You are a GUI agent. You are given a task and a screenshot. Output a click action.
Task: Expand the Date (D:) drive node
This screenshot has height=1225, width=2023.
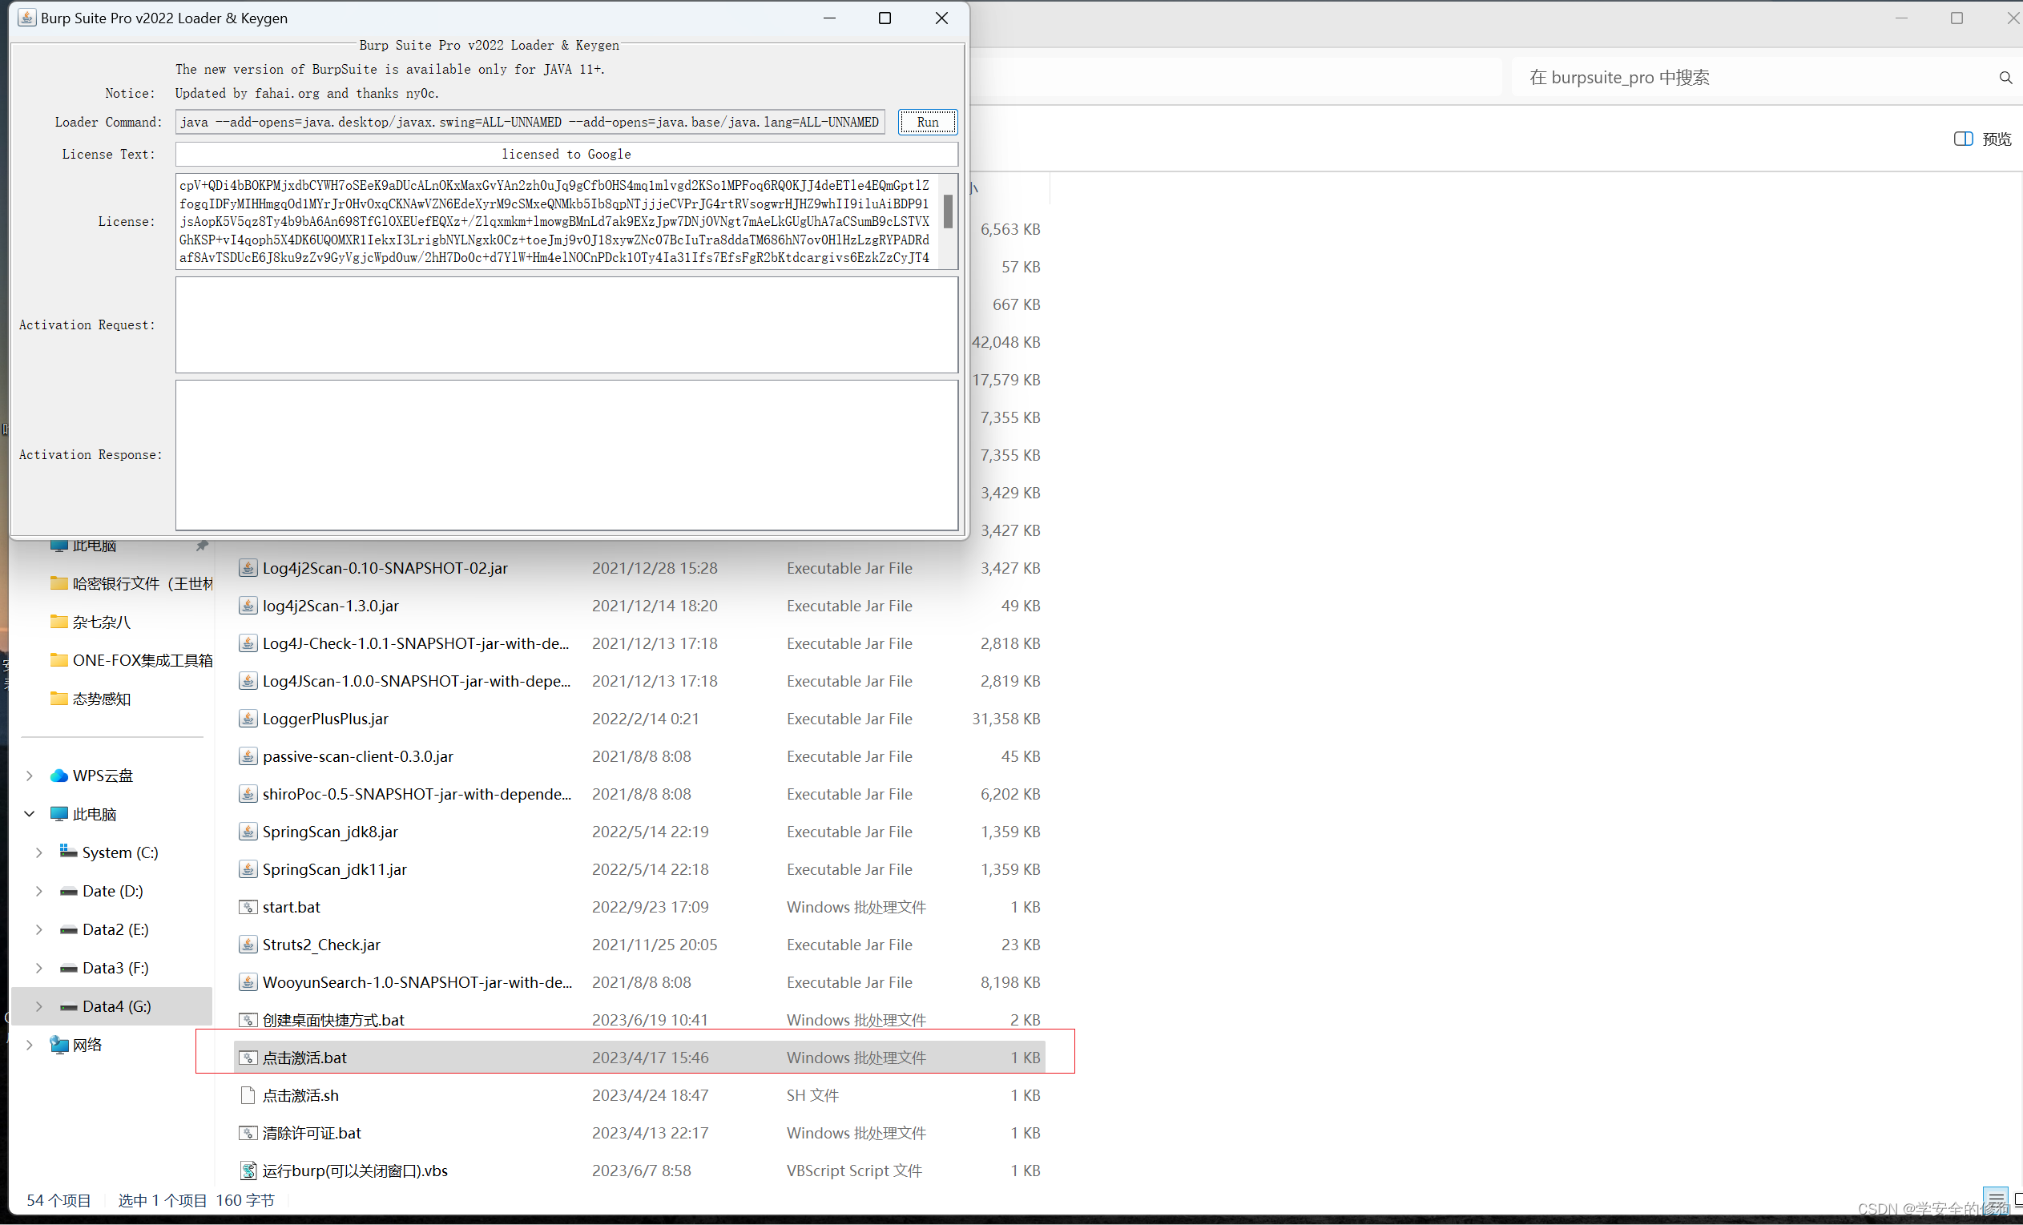pyautogui.click(x=38, y=891)
